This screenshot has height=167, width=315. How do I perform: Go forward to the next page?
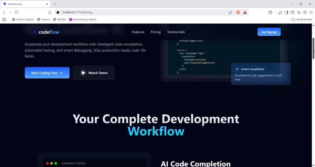point(10,12)
